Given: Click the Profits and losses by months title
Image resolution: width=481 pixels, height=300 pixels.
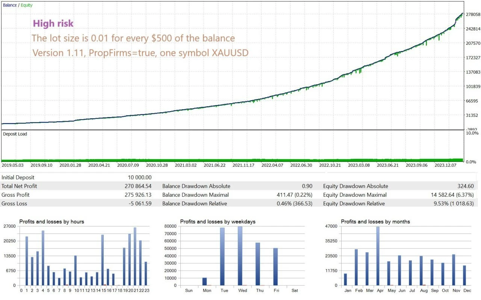Looking at the screenshot, I should pyautogui.click(x=375, y=222).
